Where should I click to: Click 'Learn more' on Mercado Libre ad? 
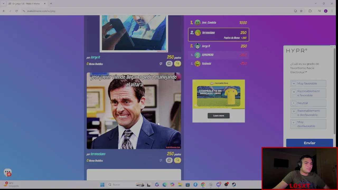[x=219, y=116]
